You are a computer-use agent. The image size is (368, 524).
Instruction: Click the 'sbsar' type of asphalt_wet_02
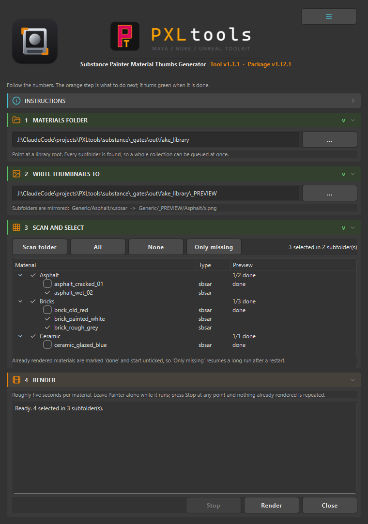(205, 293)
